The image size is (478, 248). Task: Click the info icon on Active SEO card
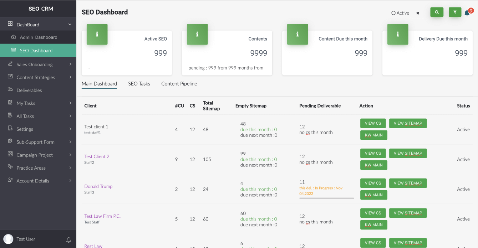pyautogui.click(x=97, y=34)
